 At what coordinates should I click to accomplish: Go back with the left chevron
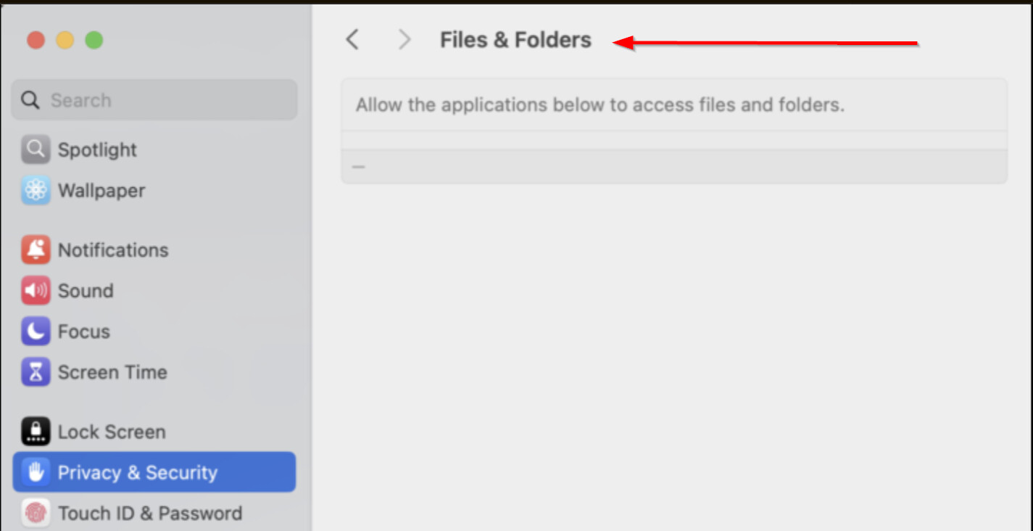click(352, 40)
